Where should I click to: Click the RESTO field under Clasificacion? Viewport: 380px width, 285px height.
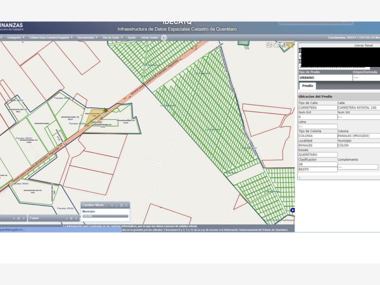click(x=317, y=170)
